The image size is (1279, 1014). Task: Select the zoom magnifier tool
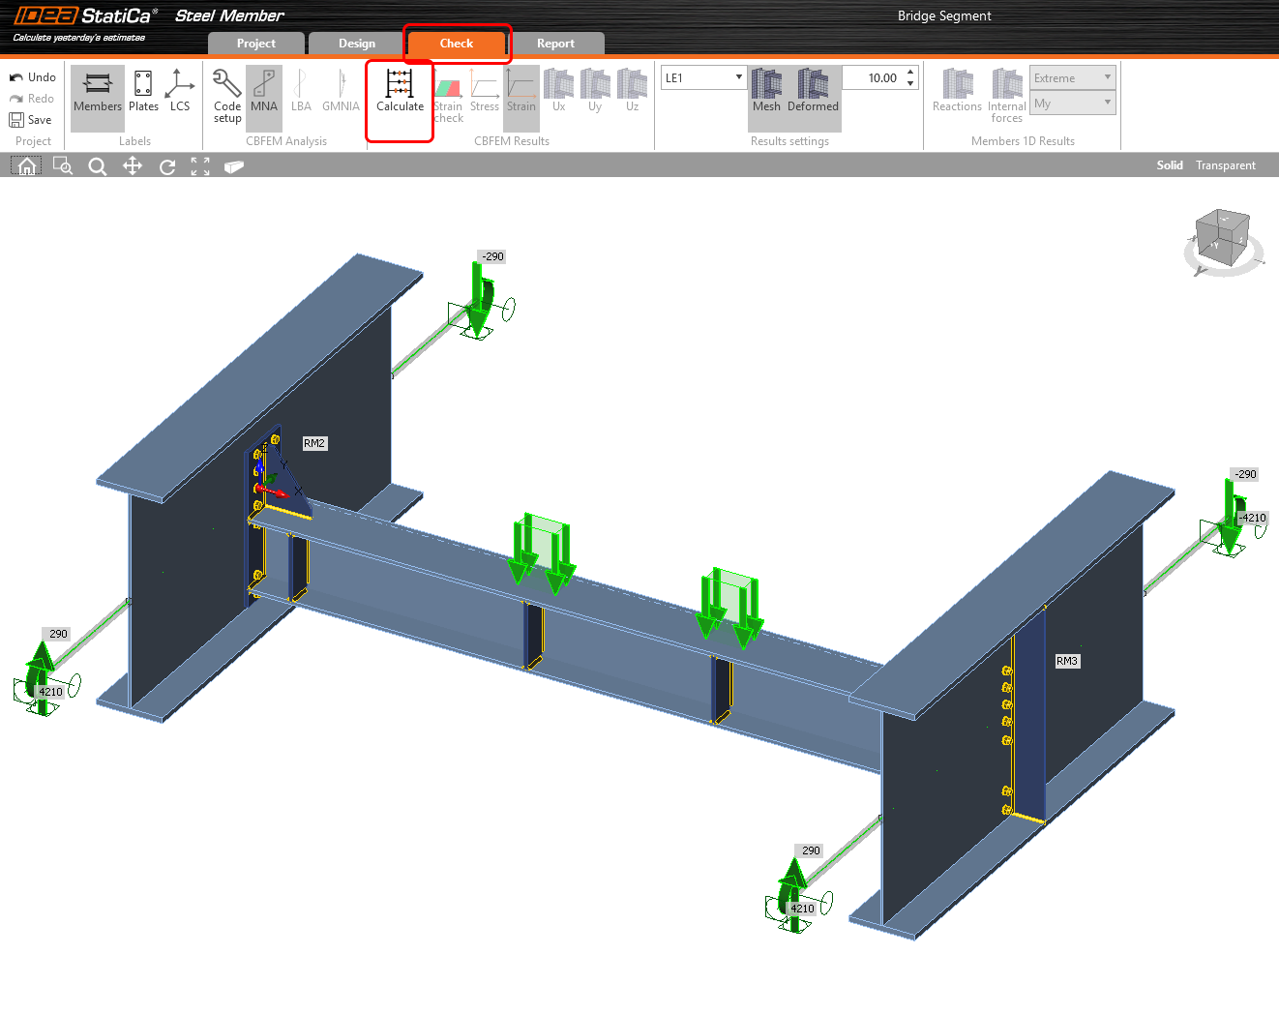97,166
